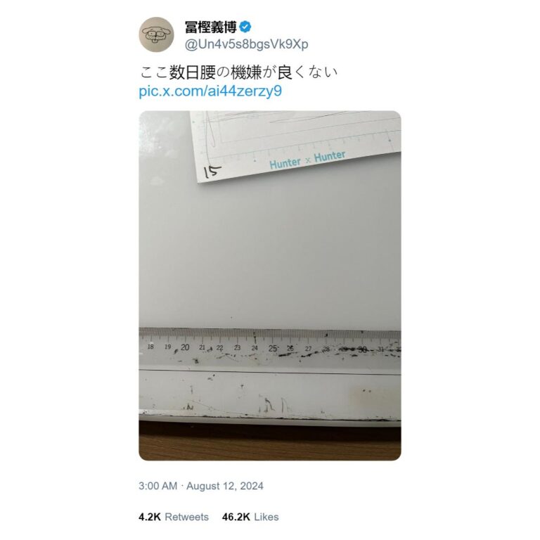This screenshot has width=540, height=540.
Task: Open the attached desk photo
Action: click(x=270, y=285)
